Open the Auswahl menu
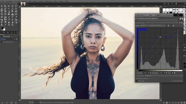Image resolution: width=186 pixels, height=104 pixels. tap(17, 1)
